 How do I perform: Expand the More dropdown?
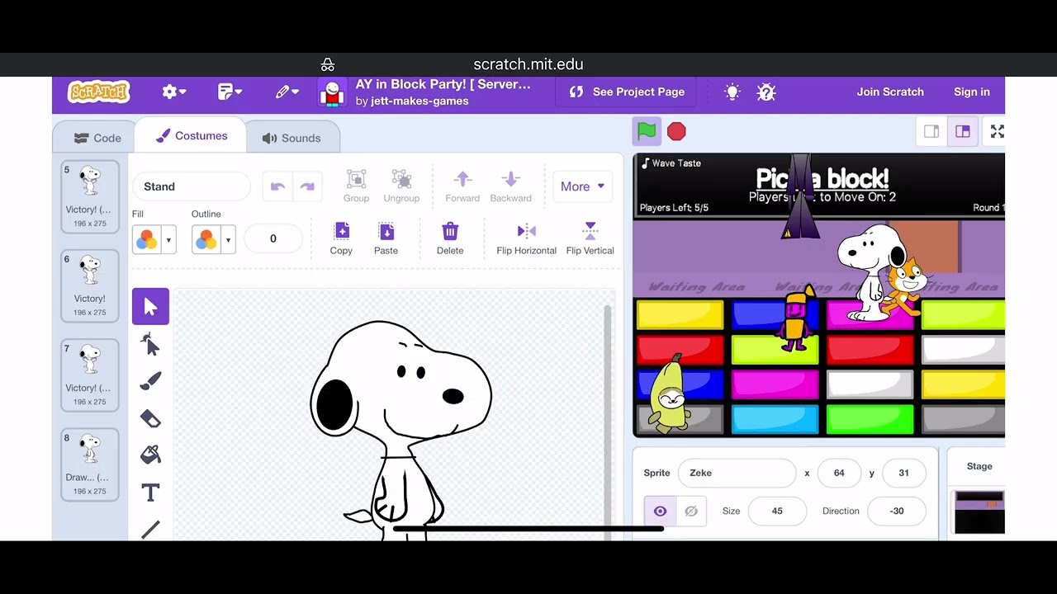[582, 186]
